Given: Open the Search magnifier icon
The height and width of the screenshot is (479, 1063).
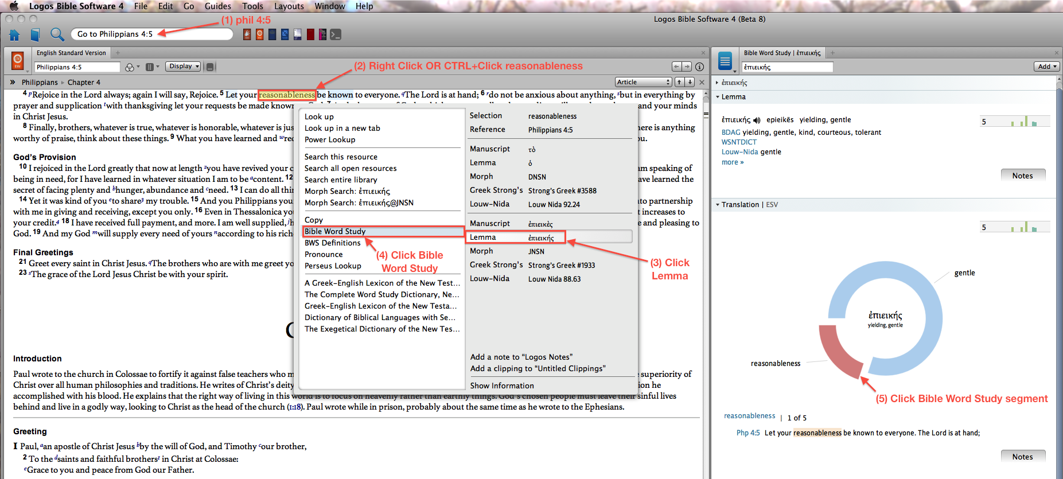Looking at the screenshot, I should click(x=57, y=34).
